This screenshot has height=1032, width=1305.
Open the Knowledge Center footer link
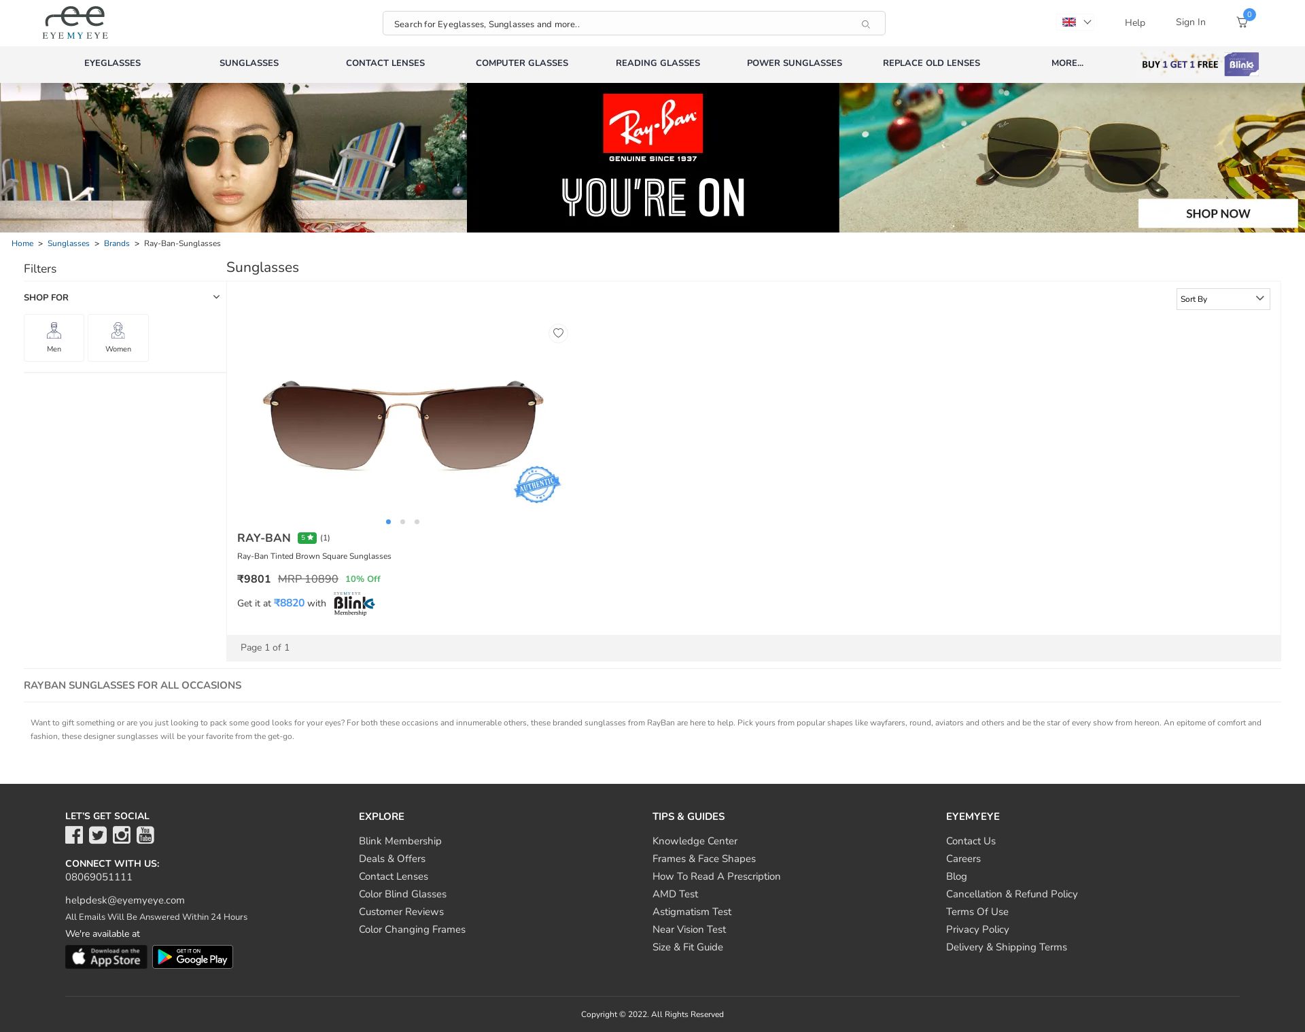pyautogui.click(x=695, y=841)
